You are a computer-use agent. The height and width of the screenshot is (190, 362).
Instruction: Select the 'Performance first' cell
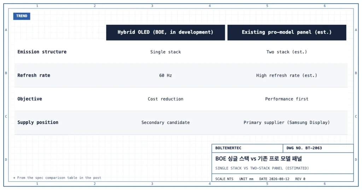point(287,99)
